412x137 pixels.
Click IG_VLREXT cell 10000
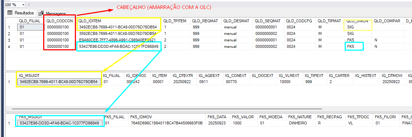pyautogui.click(x=290, y=82)
